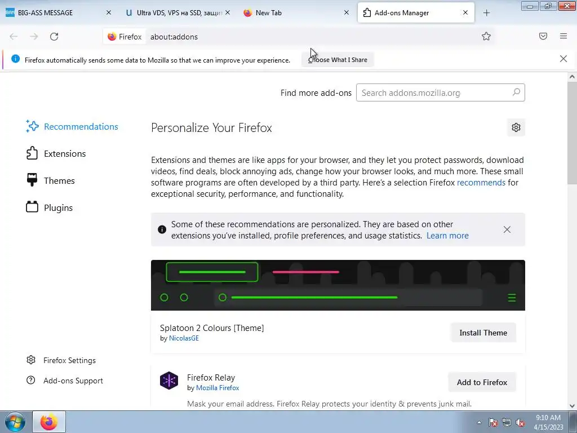Viewport: 577px width, 433px height.
Task: Open the Plugins category
Action: [x=50, y=207]
